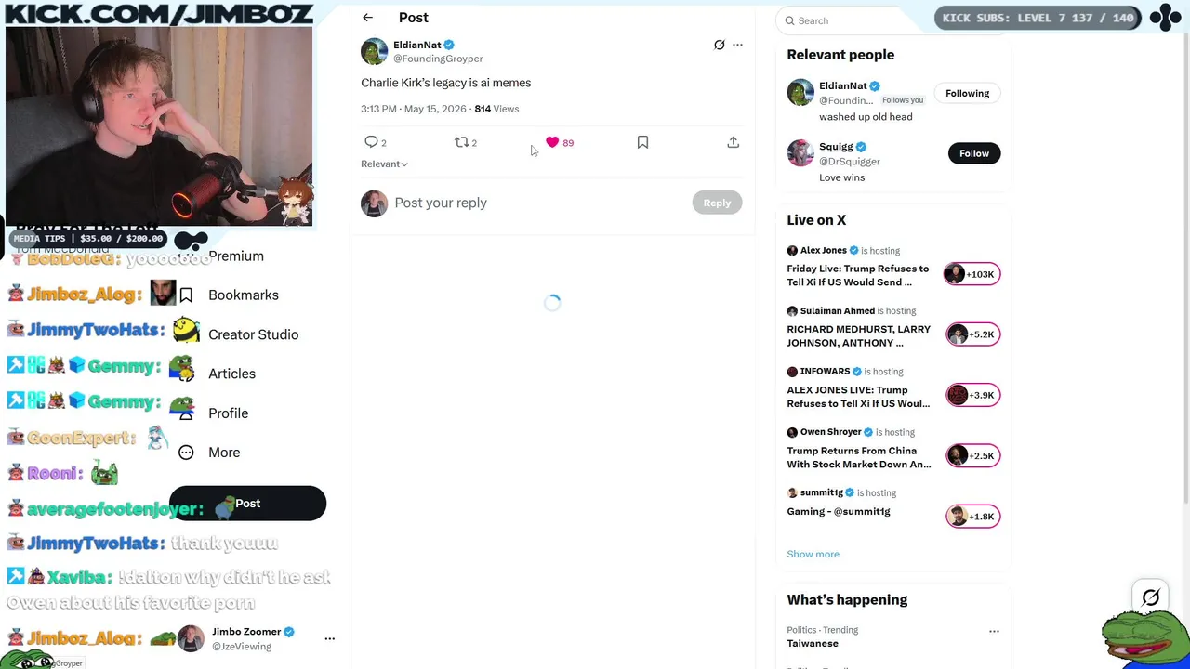Open the reply comment icon on post

point(371,142)
